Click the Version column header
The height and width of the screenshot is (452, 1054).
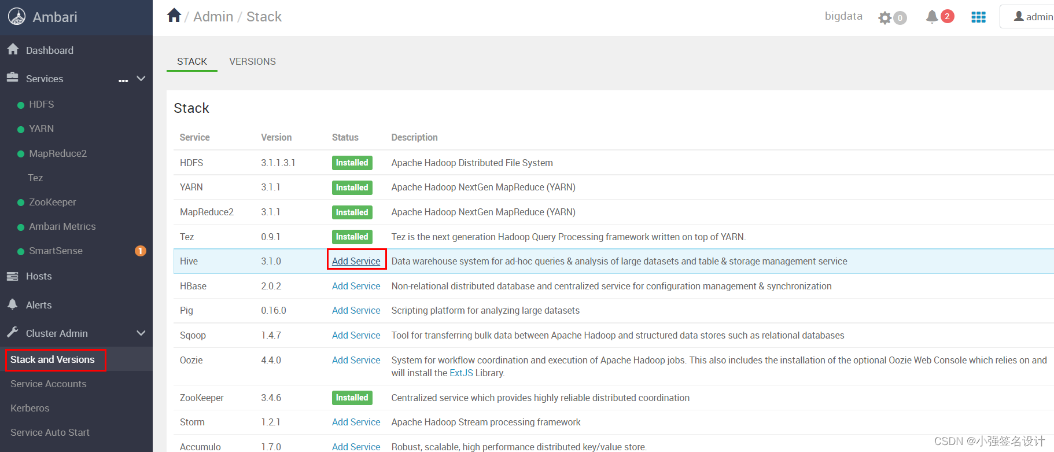click(277, 137)
